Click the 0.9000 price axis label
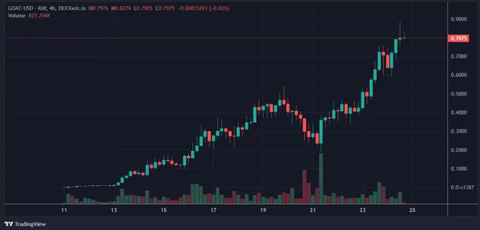Viewport: 480px width, 230px height. coord(459,19)
